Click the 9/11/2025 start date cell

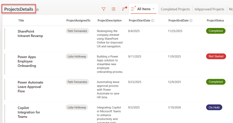(x=134, y=57)
